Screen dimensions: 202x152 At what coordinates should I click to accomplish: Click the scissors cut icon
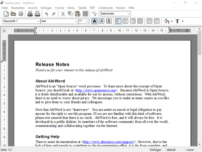point(63,14)
